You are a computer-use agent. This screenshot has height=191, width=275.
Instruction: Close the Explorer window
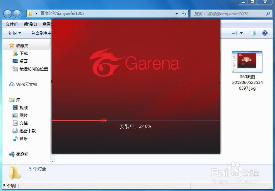click(265, 2)
